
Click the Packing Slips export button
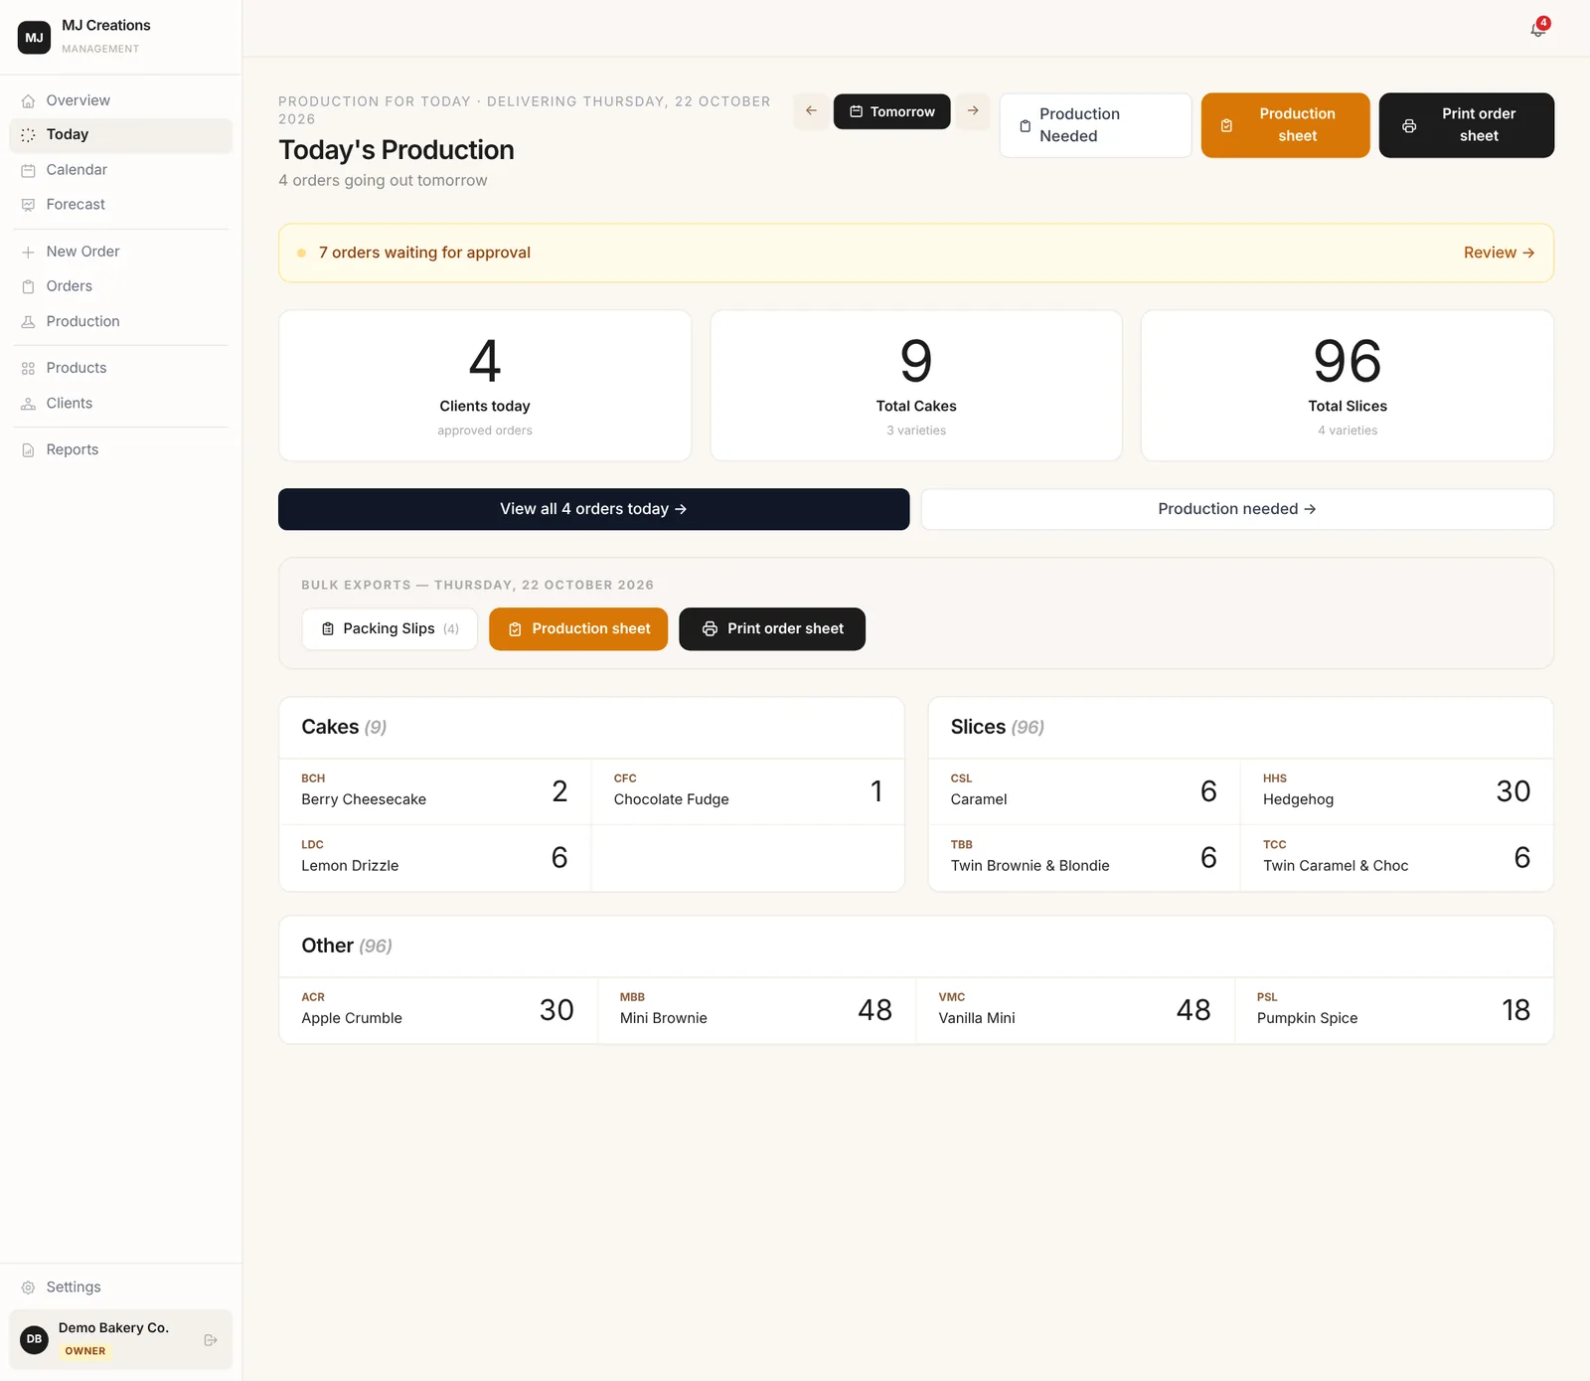coord(390,629)
